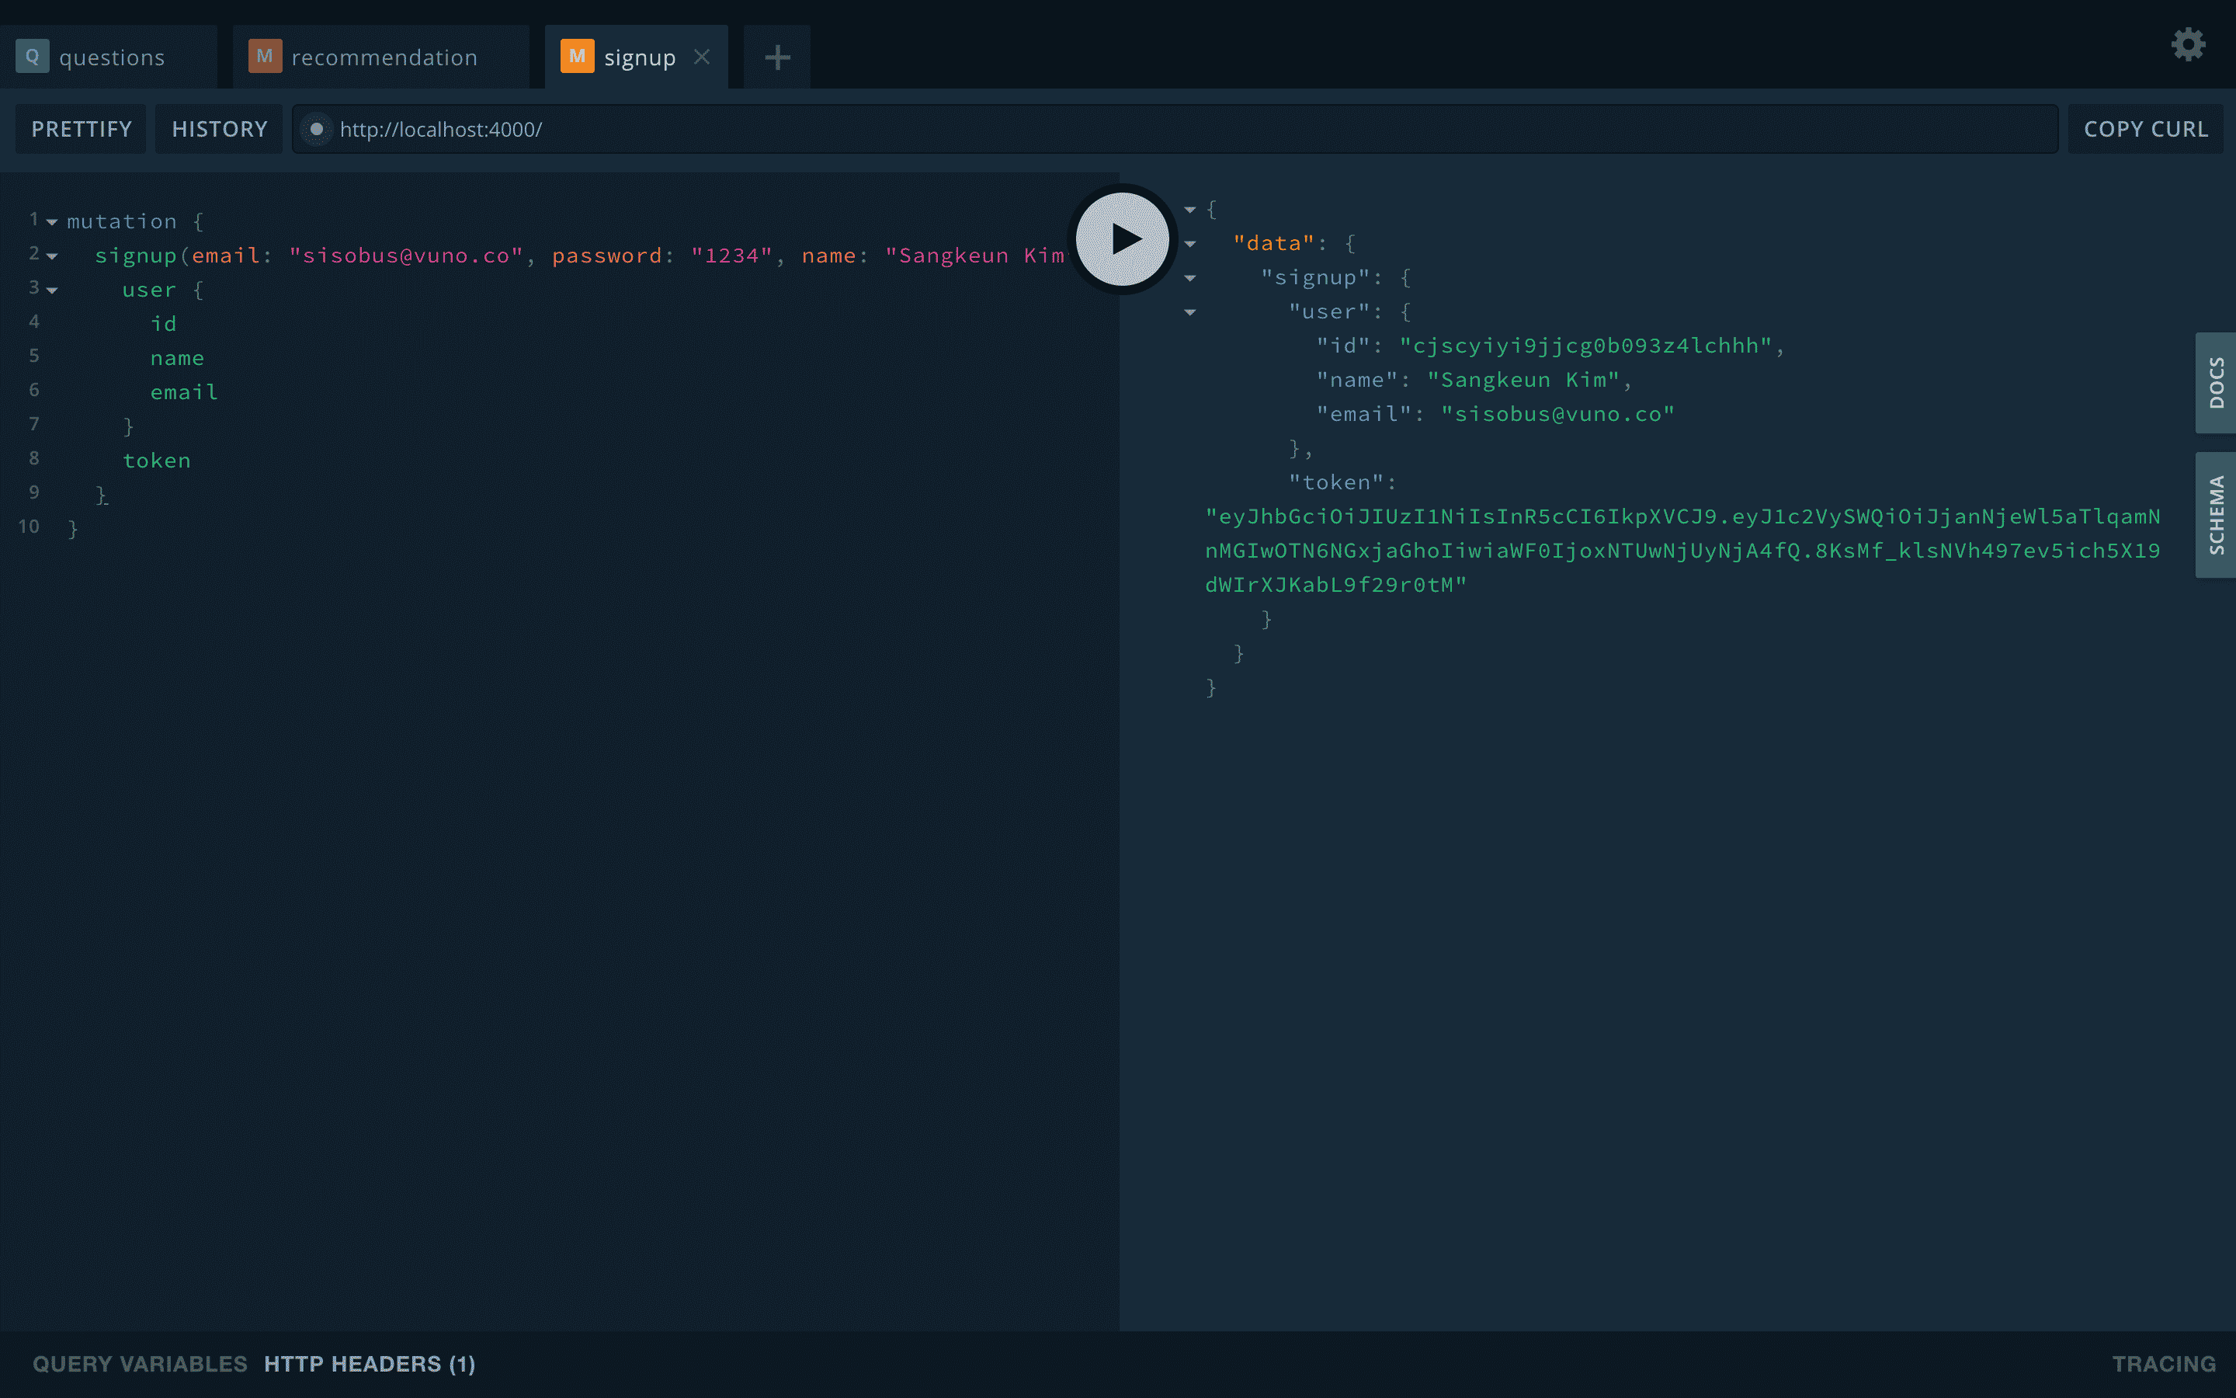Collapse the mutation block on line 1

(x=52, y=222)
